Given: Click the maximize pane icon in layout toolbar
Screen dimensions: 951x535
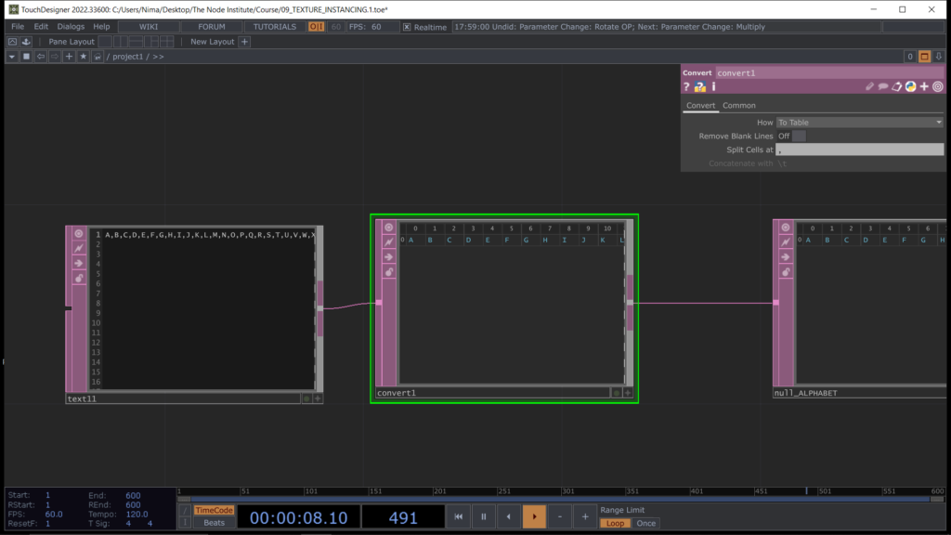Looking at the screenshot, I should (12, 41).
